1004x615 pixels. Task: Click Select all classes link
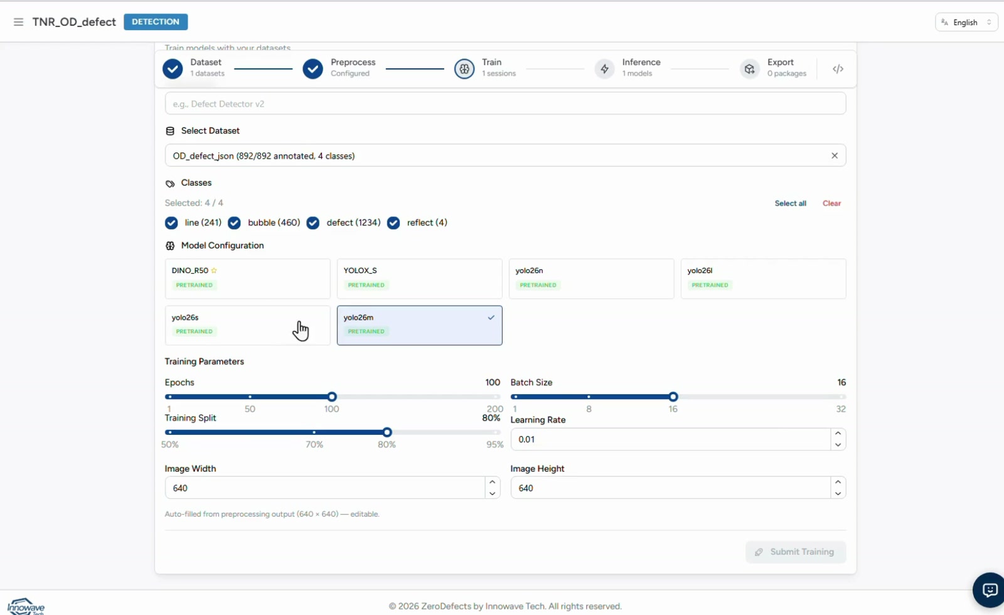(790, 203)
